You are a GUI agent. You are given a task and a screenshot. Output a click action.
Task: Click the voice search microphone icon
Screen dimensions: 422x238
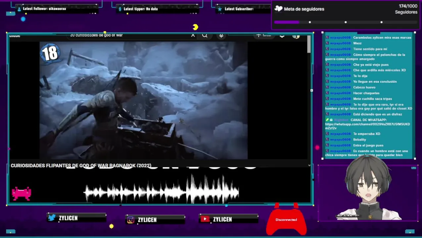[221, 35]
